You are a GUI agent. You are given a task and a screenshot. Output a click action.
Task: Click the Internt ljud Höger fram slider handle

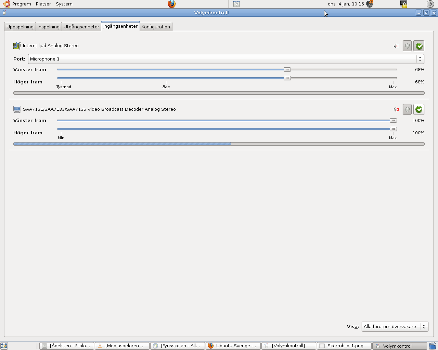[287, 78]
